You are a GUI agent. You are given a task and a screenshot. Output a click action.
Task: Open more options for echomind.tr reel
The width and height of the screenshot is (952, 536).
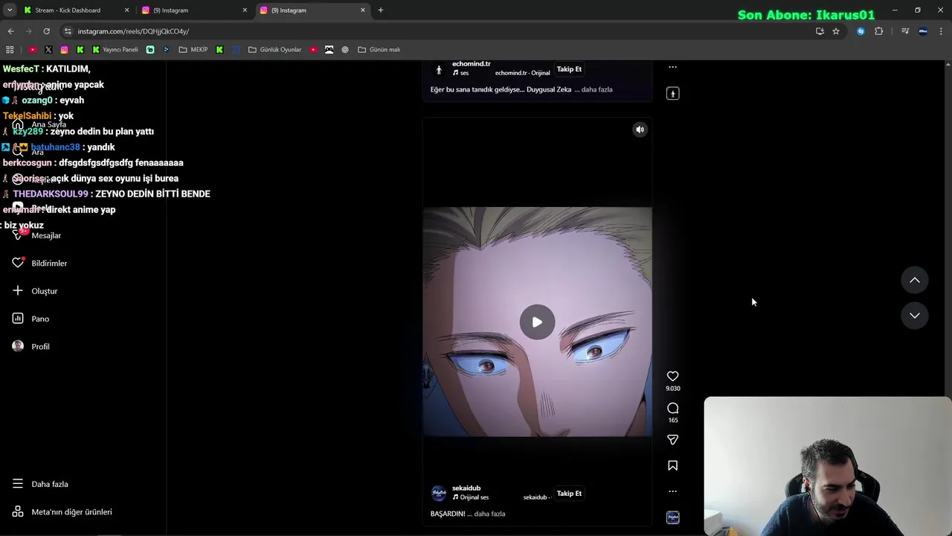pyautogui.click(x=672, y=67)
